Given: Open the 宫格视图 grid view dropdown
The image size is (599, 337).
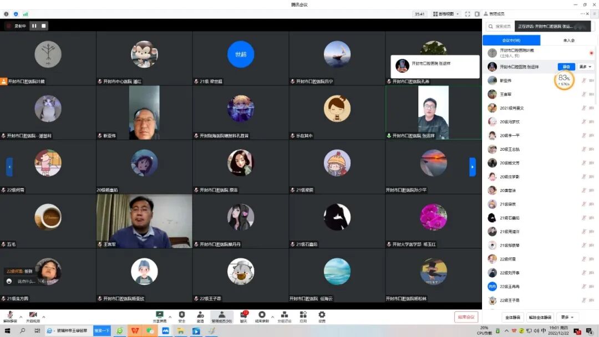Looking at the screenshot, I should coord(446,14).
